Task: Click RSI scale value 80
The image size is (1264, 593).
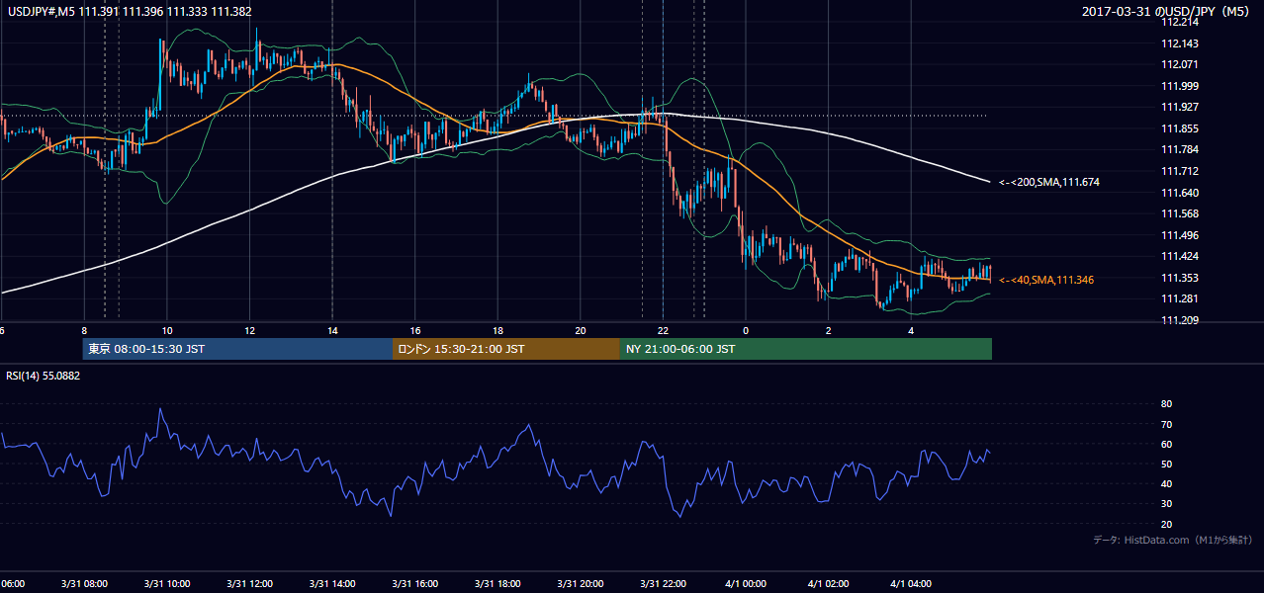Action: tap(1167, 404)
